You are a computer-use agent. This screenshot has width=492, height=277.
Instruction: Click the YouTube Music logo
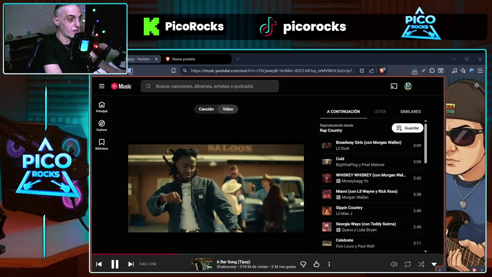click(121, 86)
